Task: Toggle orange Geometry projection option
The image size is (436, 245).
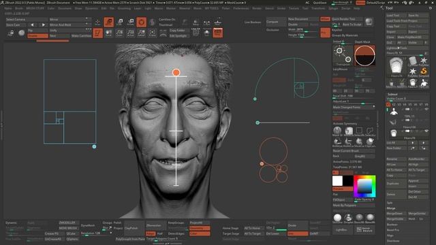Action: pos(200,228)
